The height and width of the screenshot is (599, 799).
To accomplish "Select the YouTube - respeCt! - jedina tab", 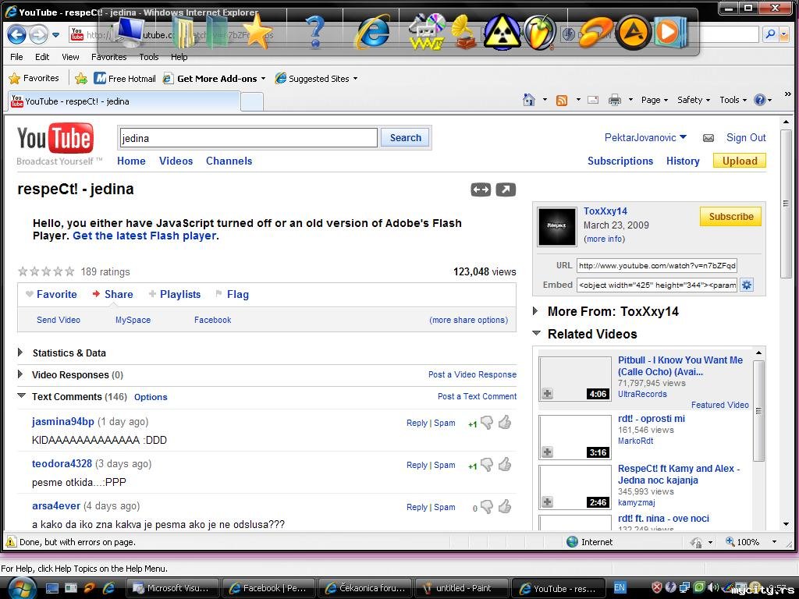I will [124, 101].
